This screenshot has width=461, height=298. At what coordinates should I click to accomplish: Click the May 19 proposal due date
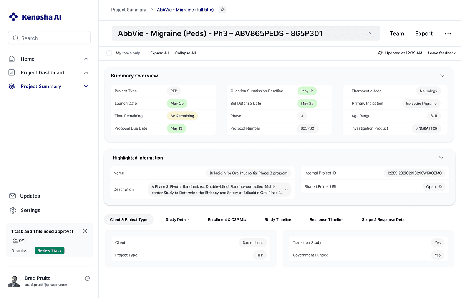(x=176, y=128)
